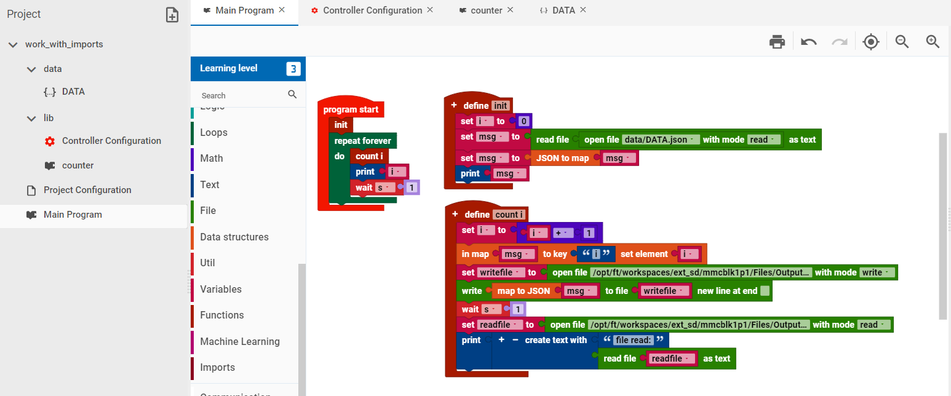Close the counter tab
951x396 pixels.
510,10
